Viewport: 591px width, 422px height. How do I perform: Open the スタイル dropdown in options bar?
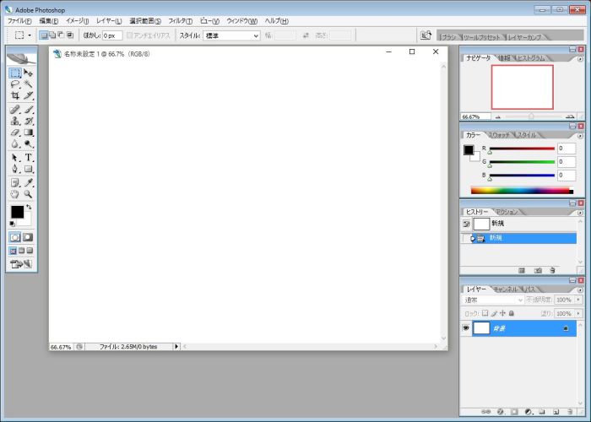[231, 35]
